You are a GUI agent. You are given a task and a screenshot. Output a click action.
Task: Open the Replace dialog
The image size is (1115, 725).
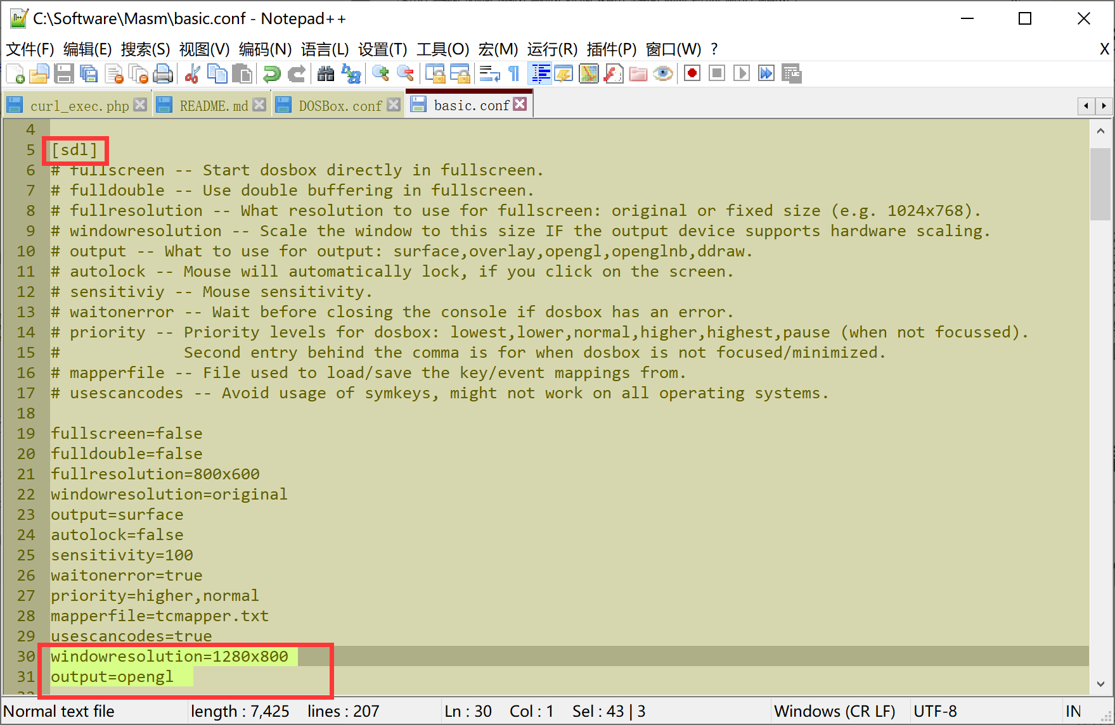(351, 73)
